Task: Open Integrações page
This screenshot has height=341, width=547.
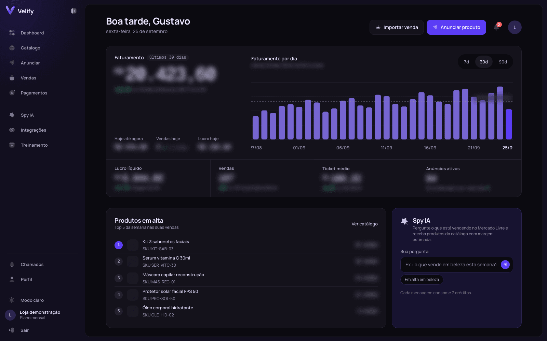Action: click(x=42, y=130)
